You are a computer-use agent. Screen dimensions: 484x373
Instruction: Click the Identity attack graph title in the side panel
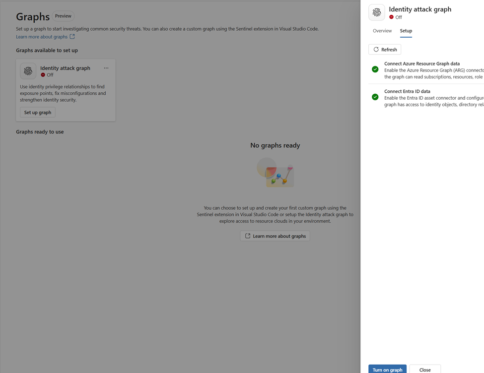point(420,9)
